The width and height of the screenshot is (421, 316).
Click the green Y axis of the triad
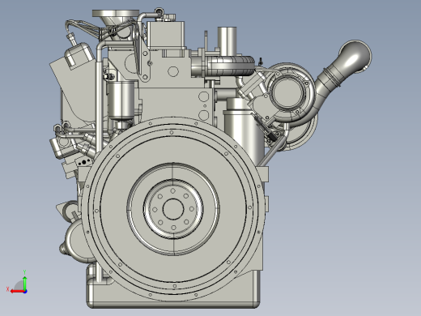tap(24, 283)
